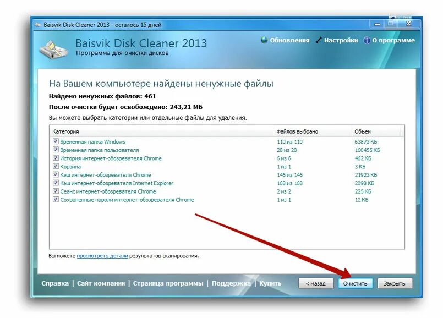This screenshot has width=443, height=318.
Task: Sort by the Категория column header
Action: (162, 131)
